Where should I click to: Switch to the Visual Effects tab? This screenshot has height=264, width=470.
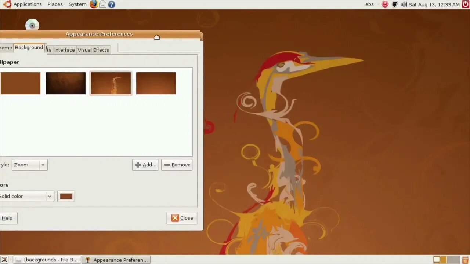tap(93, 50)
